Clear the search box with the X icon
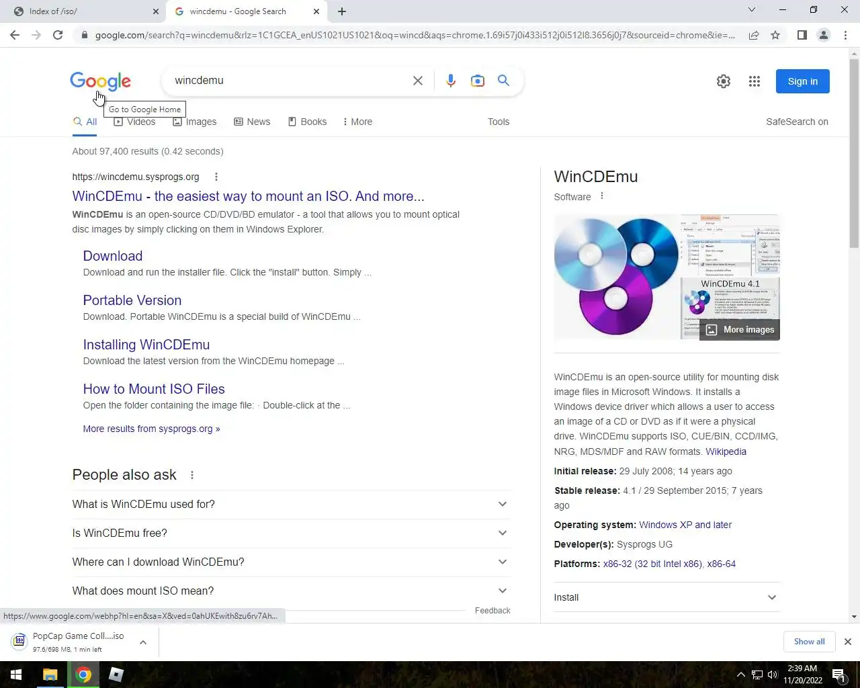860x688 pixels. (x=418, y=81)
